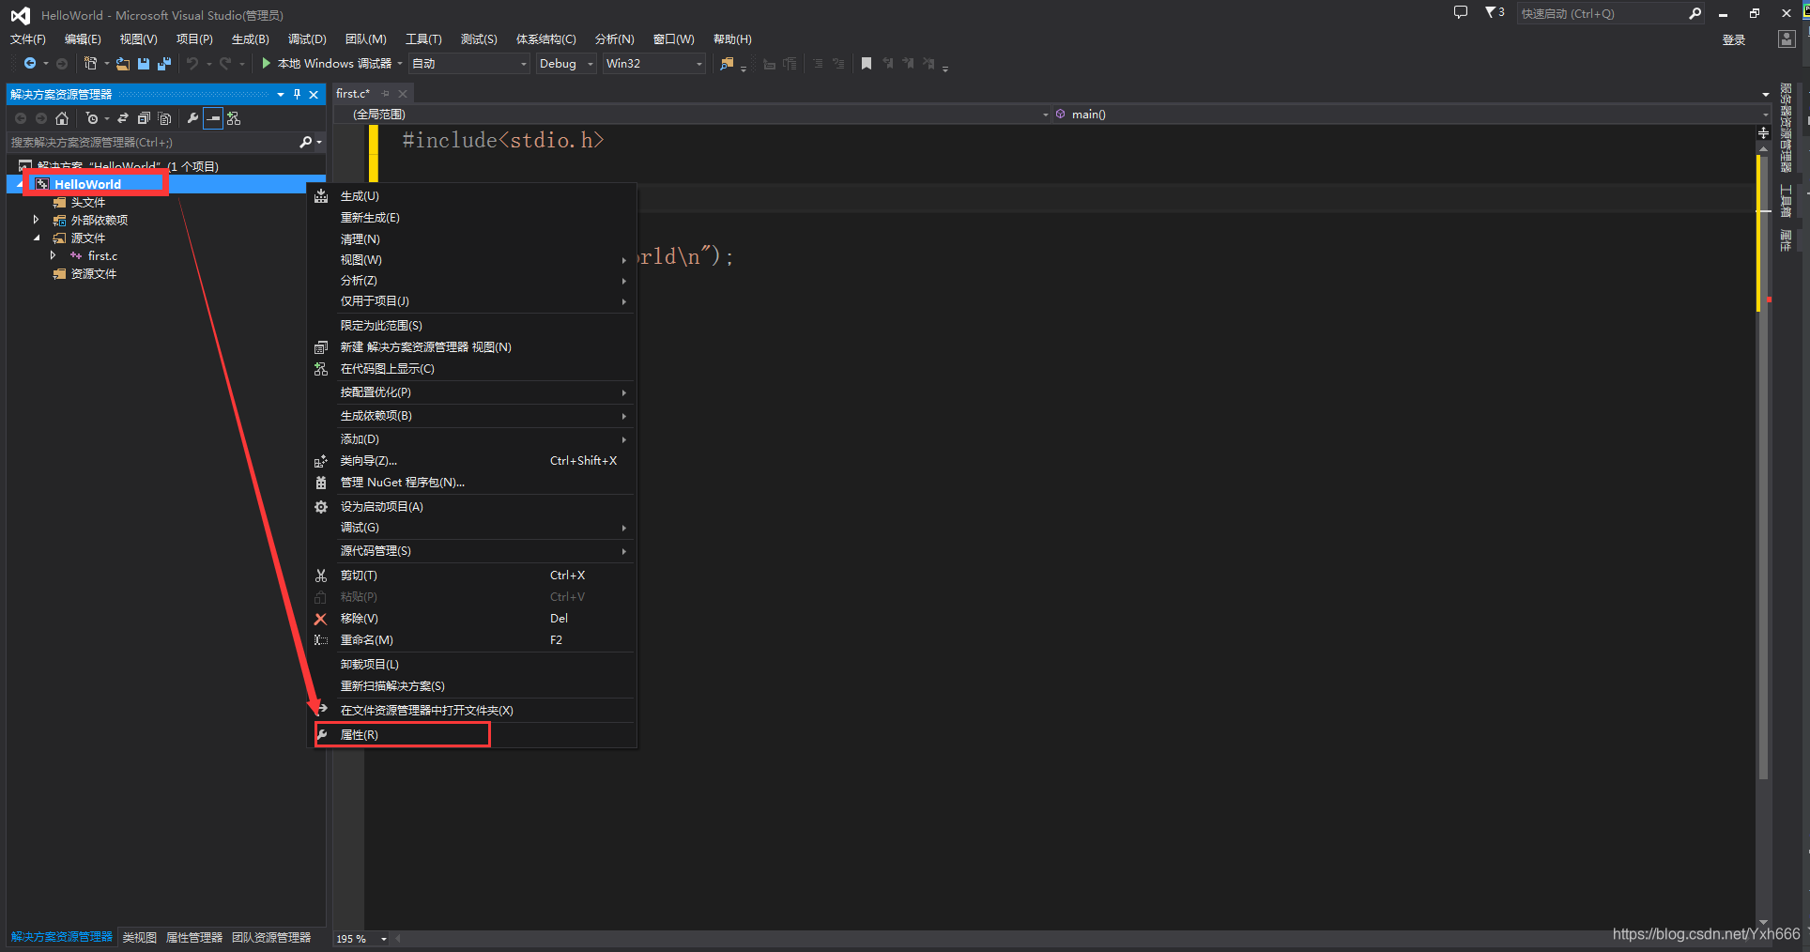Choose 移除(V) in the context menu
This screenshot has width=1810, height=952.
pos(473,619)
